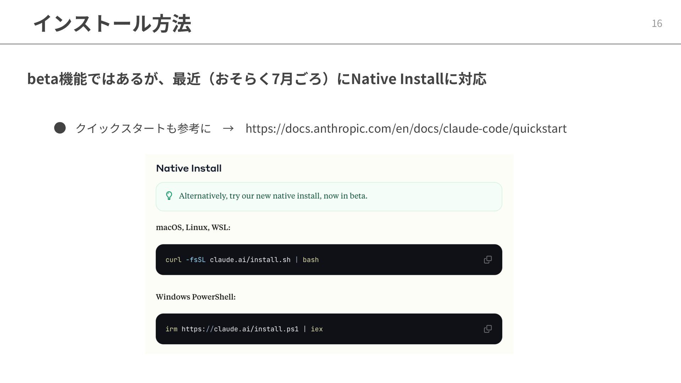The image size is (681, 383).
Task: Click the 'beta機能ではあるが' subtitle line
Action: tap(257, 79)
